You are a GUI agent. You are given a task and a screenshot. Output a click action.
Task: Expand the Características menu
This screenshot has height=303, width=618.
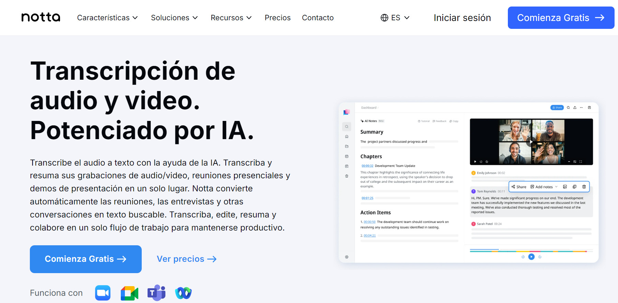click(107, 18)
